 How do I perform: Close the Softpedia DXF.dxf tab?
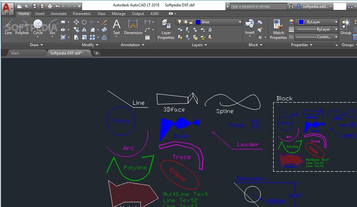86,53
